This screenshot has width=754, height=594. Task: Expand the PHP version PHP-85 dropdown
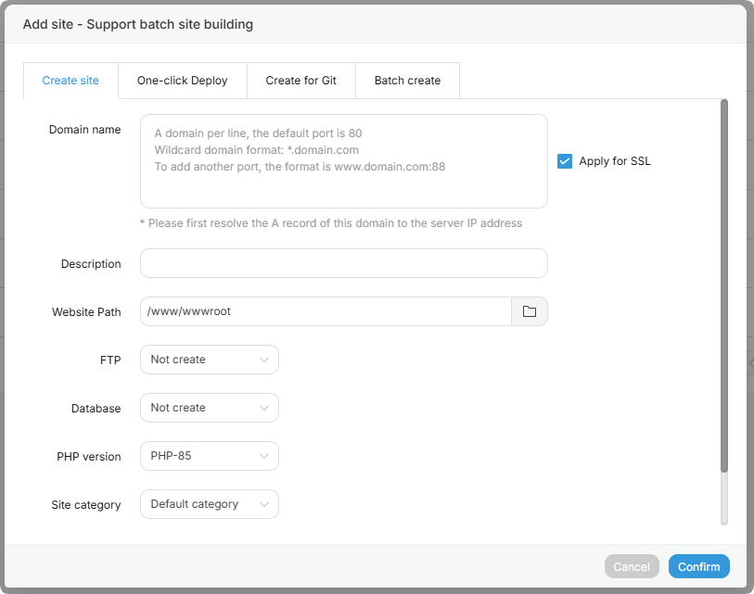210,456
